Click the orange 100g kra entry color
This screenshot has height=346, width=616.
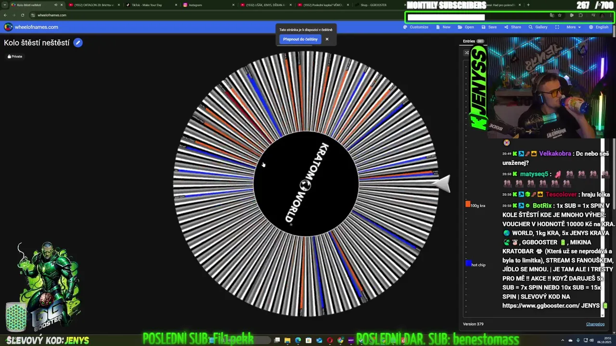pyautogui.click(x=468, y=204)
